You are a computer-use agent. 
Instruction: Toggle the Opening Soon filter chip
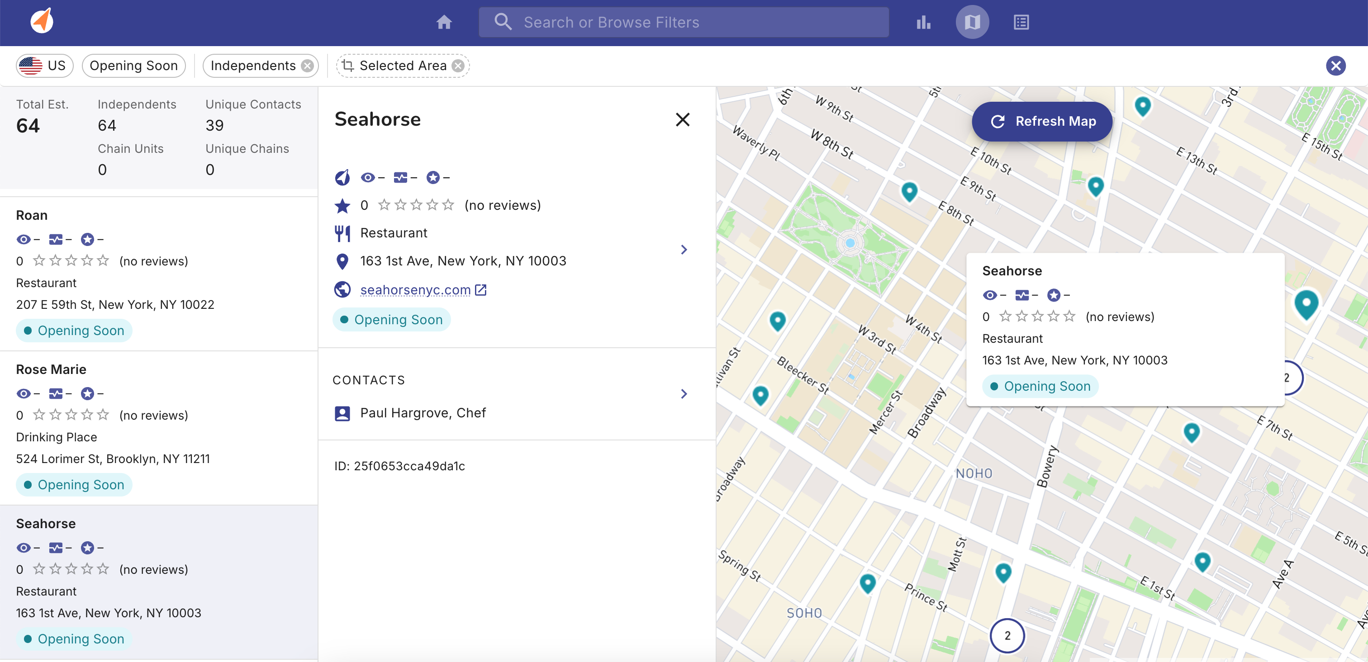pos(133,66)
